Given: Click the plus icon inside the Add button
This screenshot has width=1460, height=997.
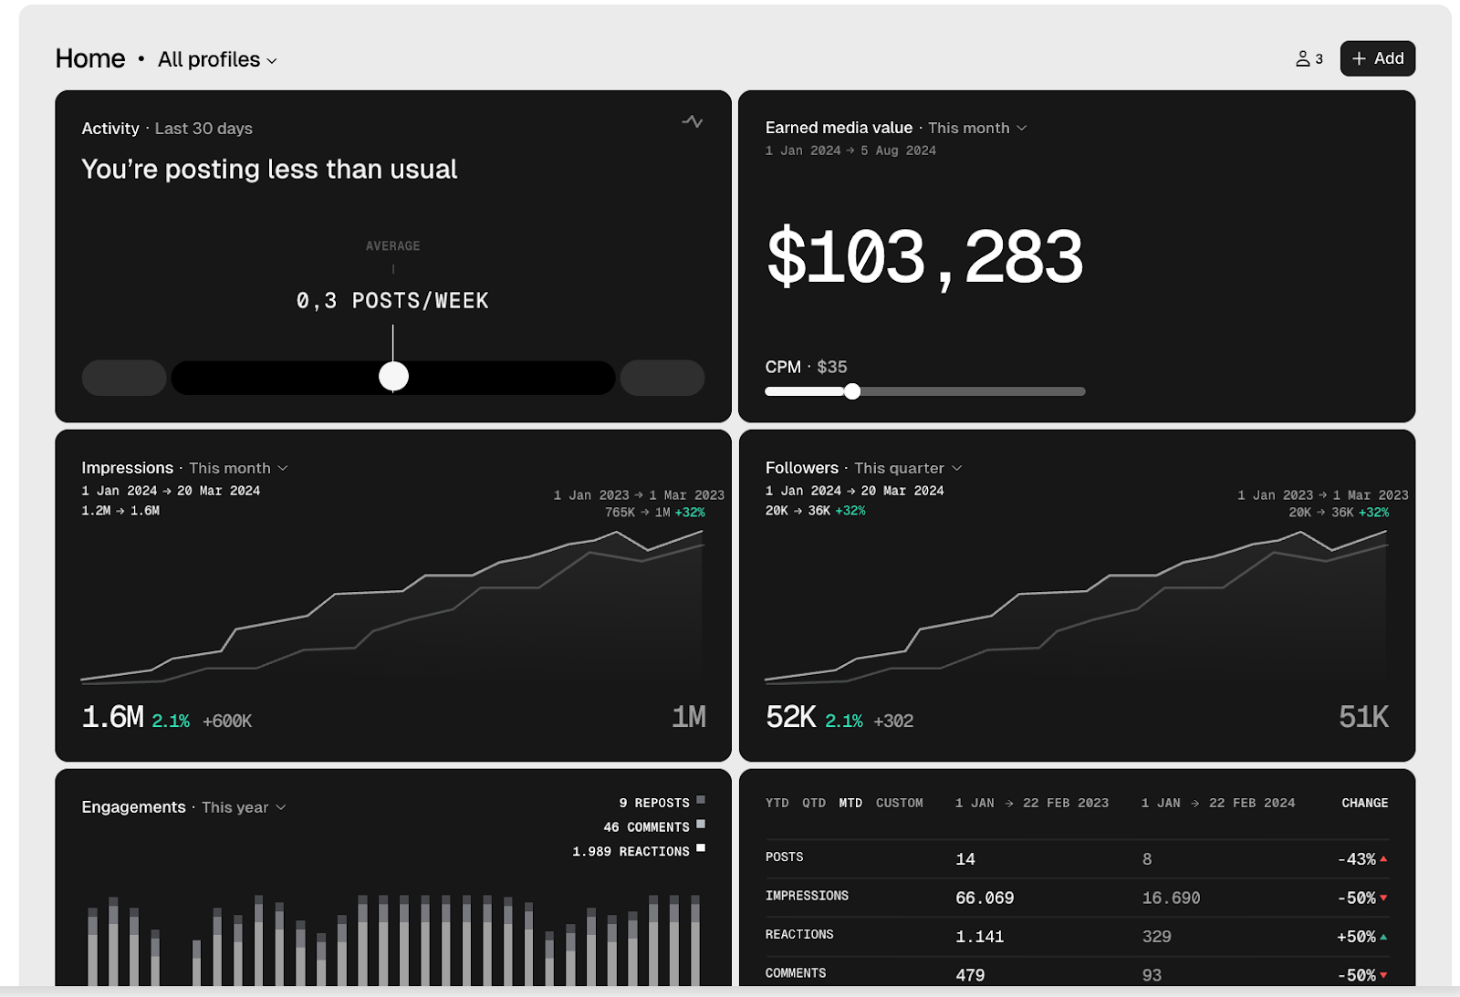Looking at the screenshot, I should 1359,57.
